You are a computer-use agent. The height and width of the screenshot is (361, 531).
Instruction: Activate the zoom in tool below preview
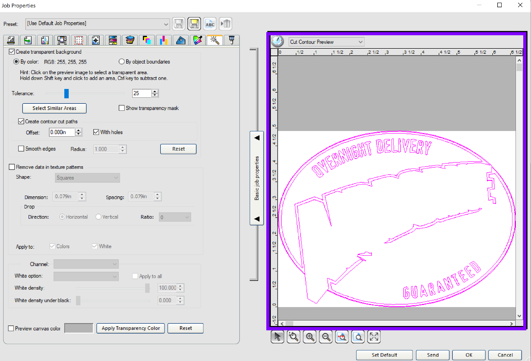pos(310,337)
